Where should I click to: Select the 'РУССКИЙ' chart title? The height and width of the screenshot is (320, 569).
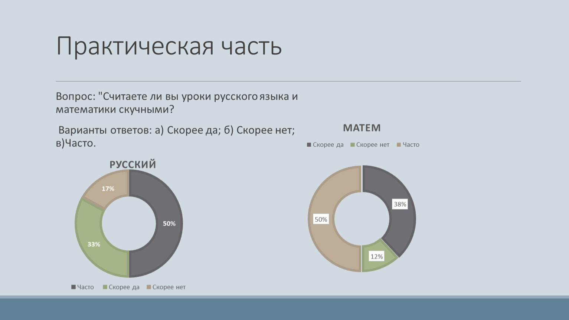133,164
